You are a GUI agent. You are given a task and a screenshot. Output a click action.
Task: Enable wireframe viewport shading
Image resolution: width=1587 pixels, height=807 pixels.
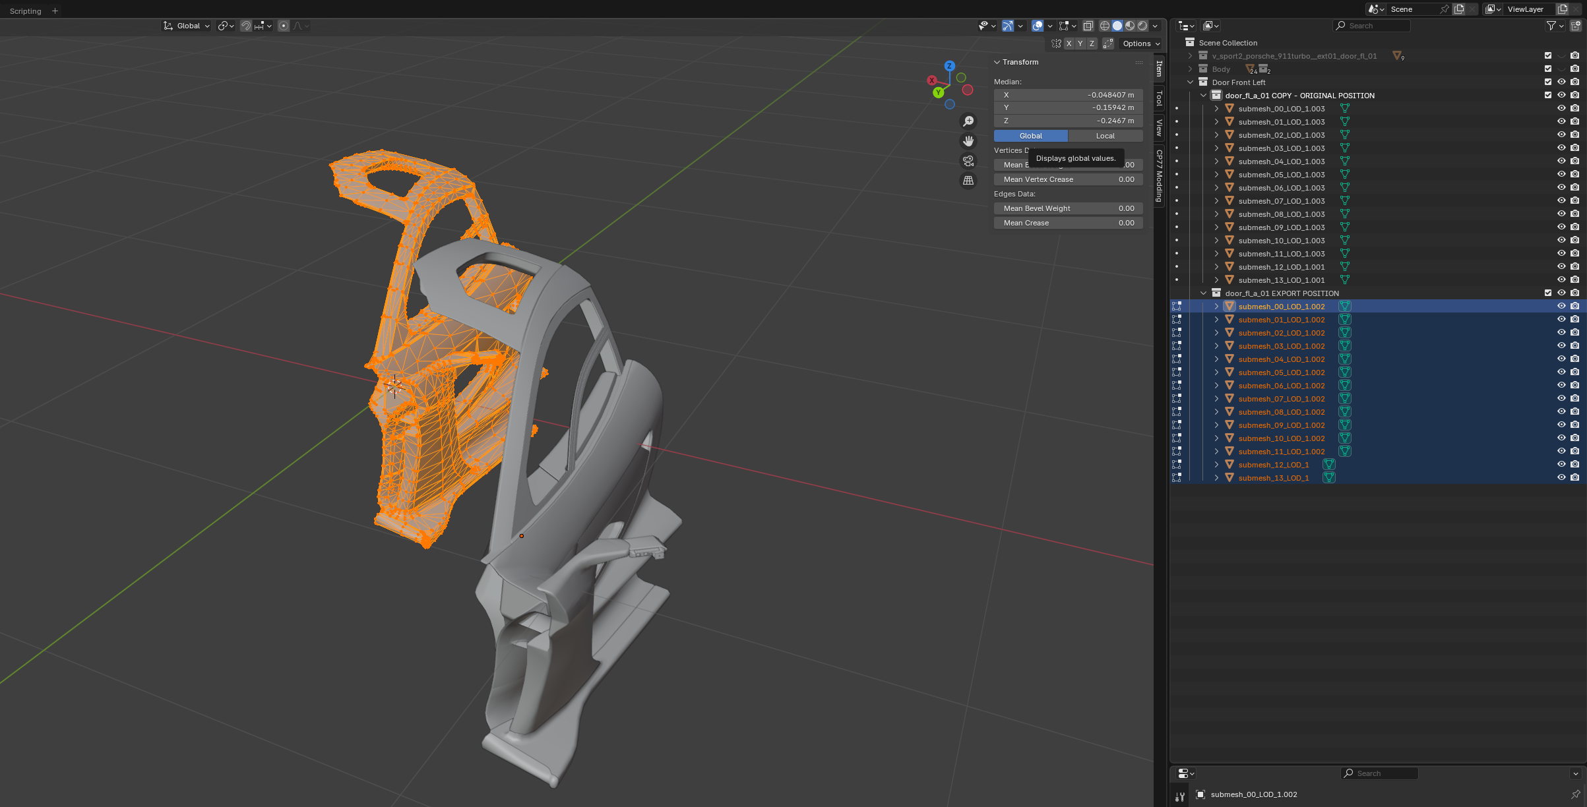[1104, 26]
